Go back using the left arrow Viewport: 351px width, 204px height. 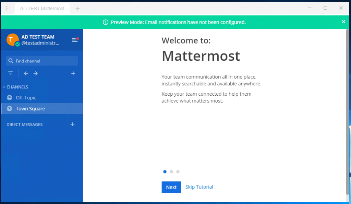click(26, 73)
